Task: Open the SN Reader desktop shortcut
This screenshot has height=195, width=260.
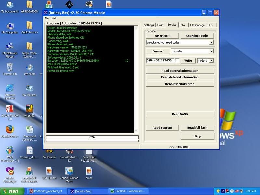Action: click(49, 154)
